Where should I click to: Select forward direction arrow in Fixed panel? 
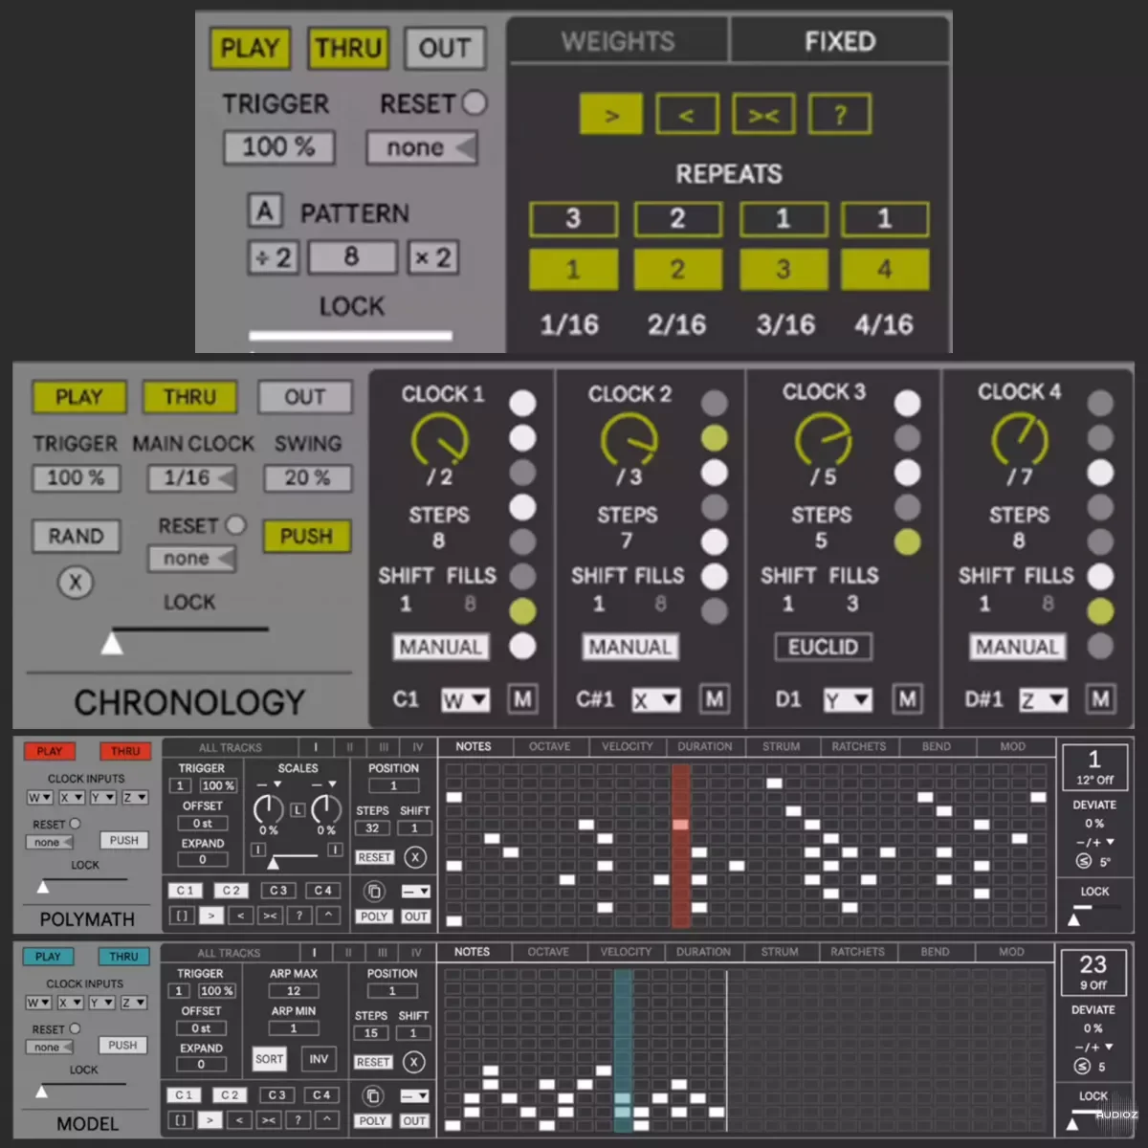611,115
